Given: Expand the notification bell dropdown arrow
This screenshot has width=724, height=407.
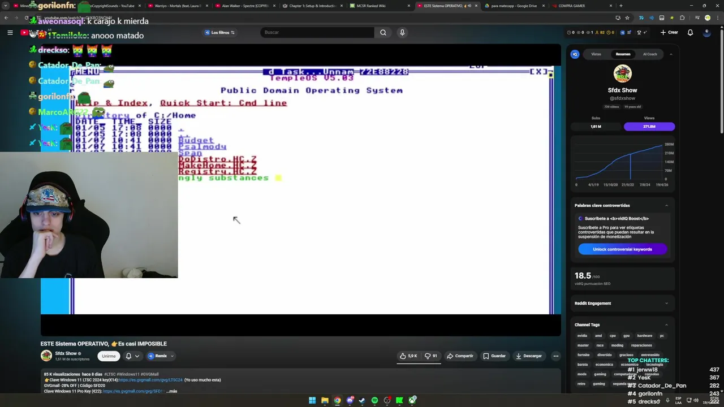Looking at the screenshot, I should click(137, 356).
